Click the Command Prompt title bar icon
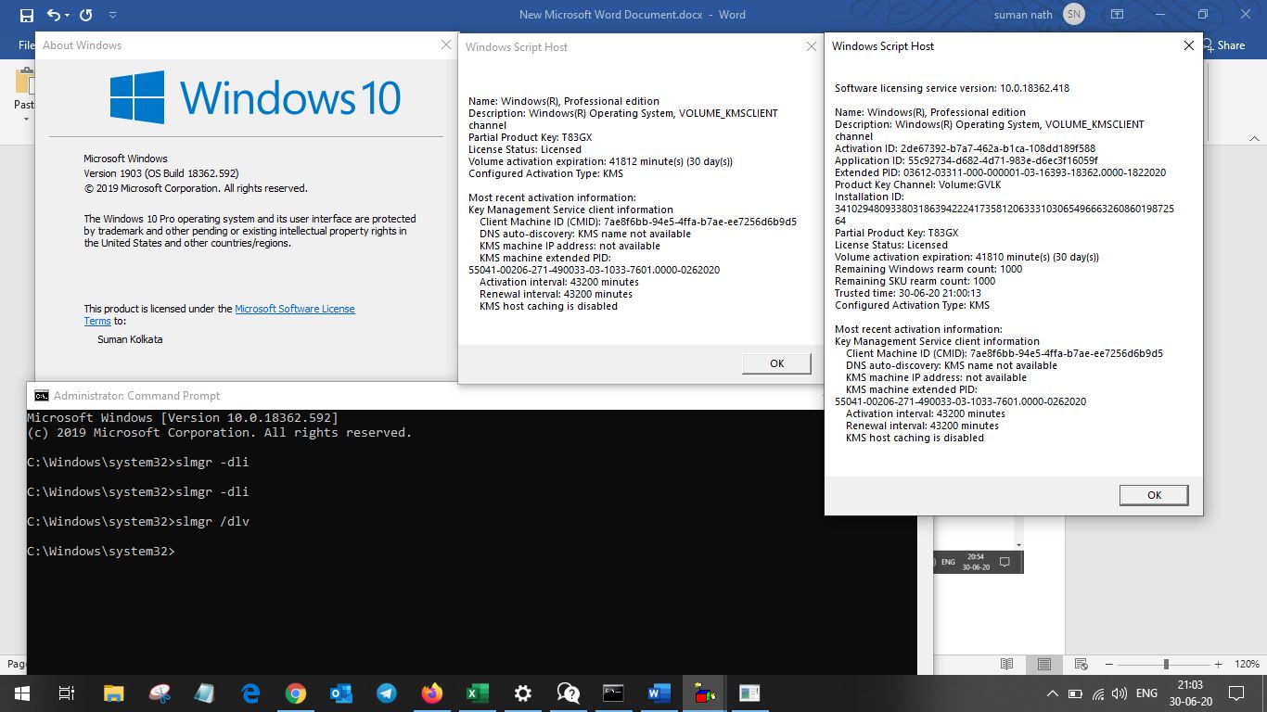 tap(42, 396)
